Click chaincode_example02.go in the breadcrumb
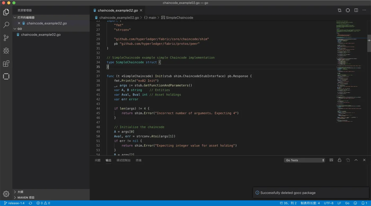 119,18
